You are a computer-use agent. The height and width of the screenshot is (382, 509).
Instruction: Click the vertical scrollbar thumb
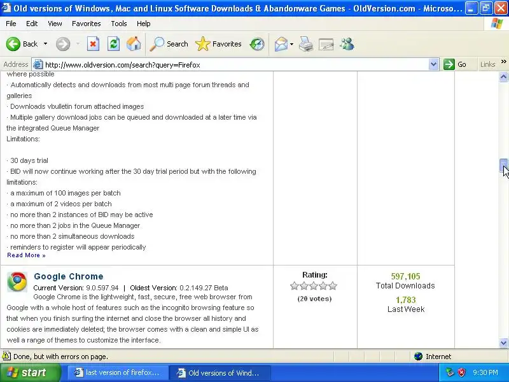(503, 166)
